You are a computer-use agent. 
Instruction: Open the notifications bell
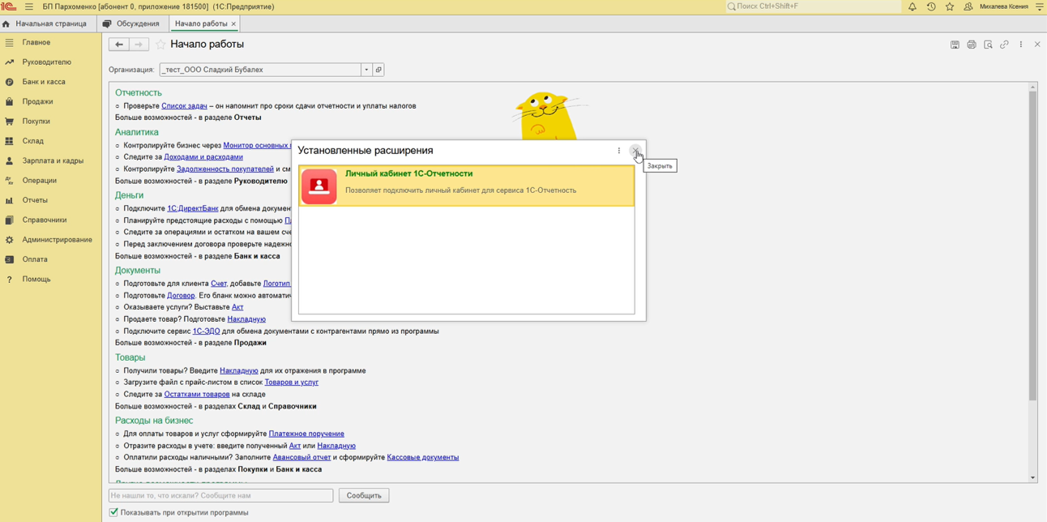click(912, 6)
